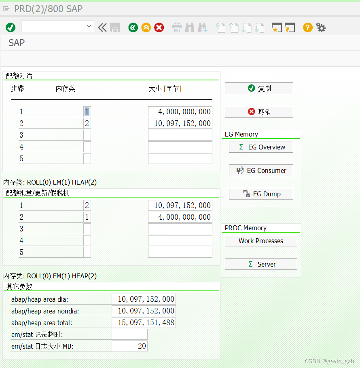Viewport: 360px width, 368px height.
Task: Click the Help question mark icon
Action: point(307,27)
